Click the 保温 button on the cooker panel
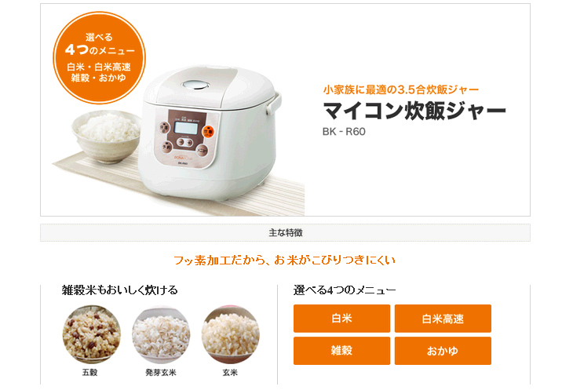 (164, 127)
